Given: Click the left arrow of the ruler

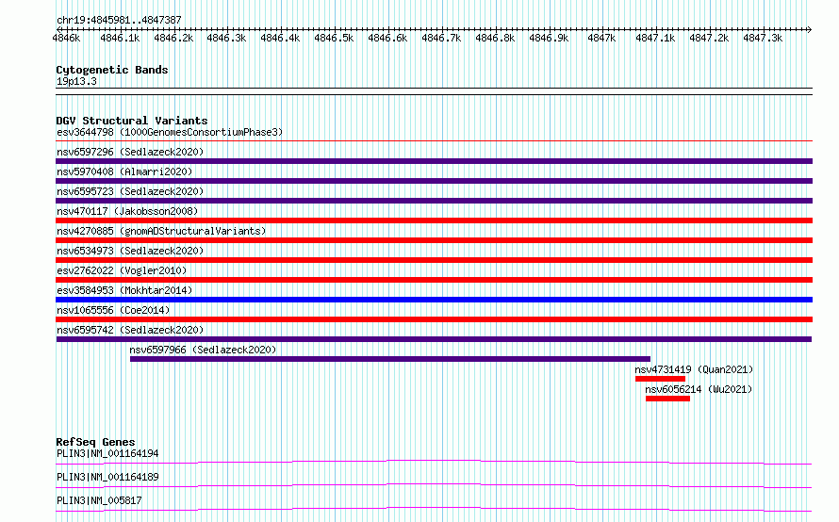Looking at the screenshot, I should point(58,29).
